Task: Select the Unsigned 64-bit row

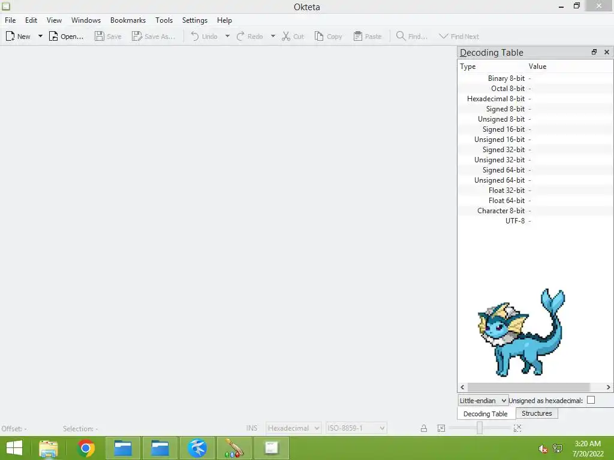Action: [535, 180]
